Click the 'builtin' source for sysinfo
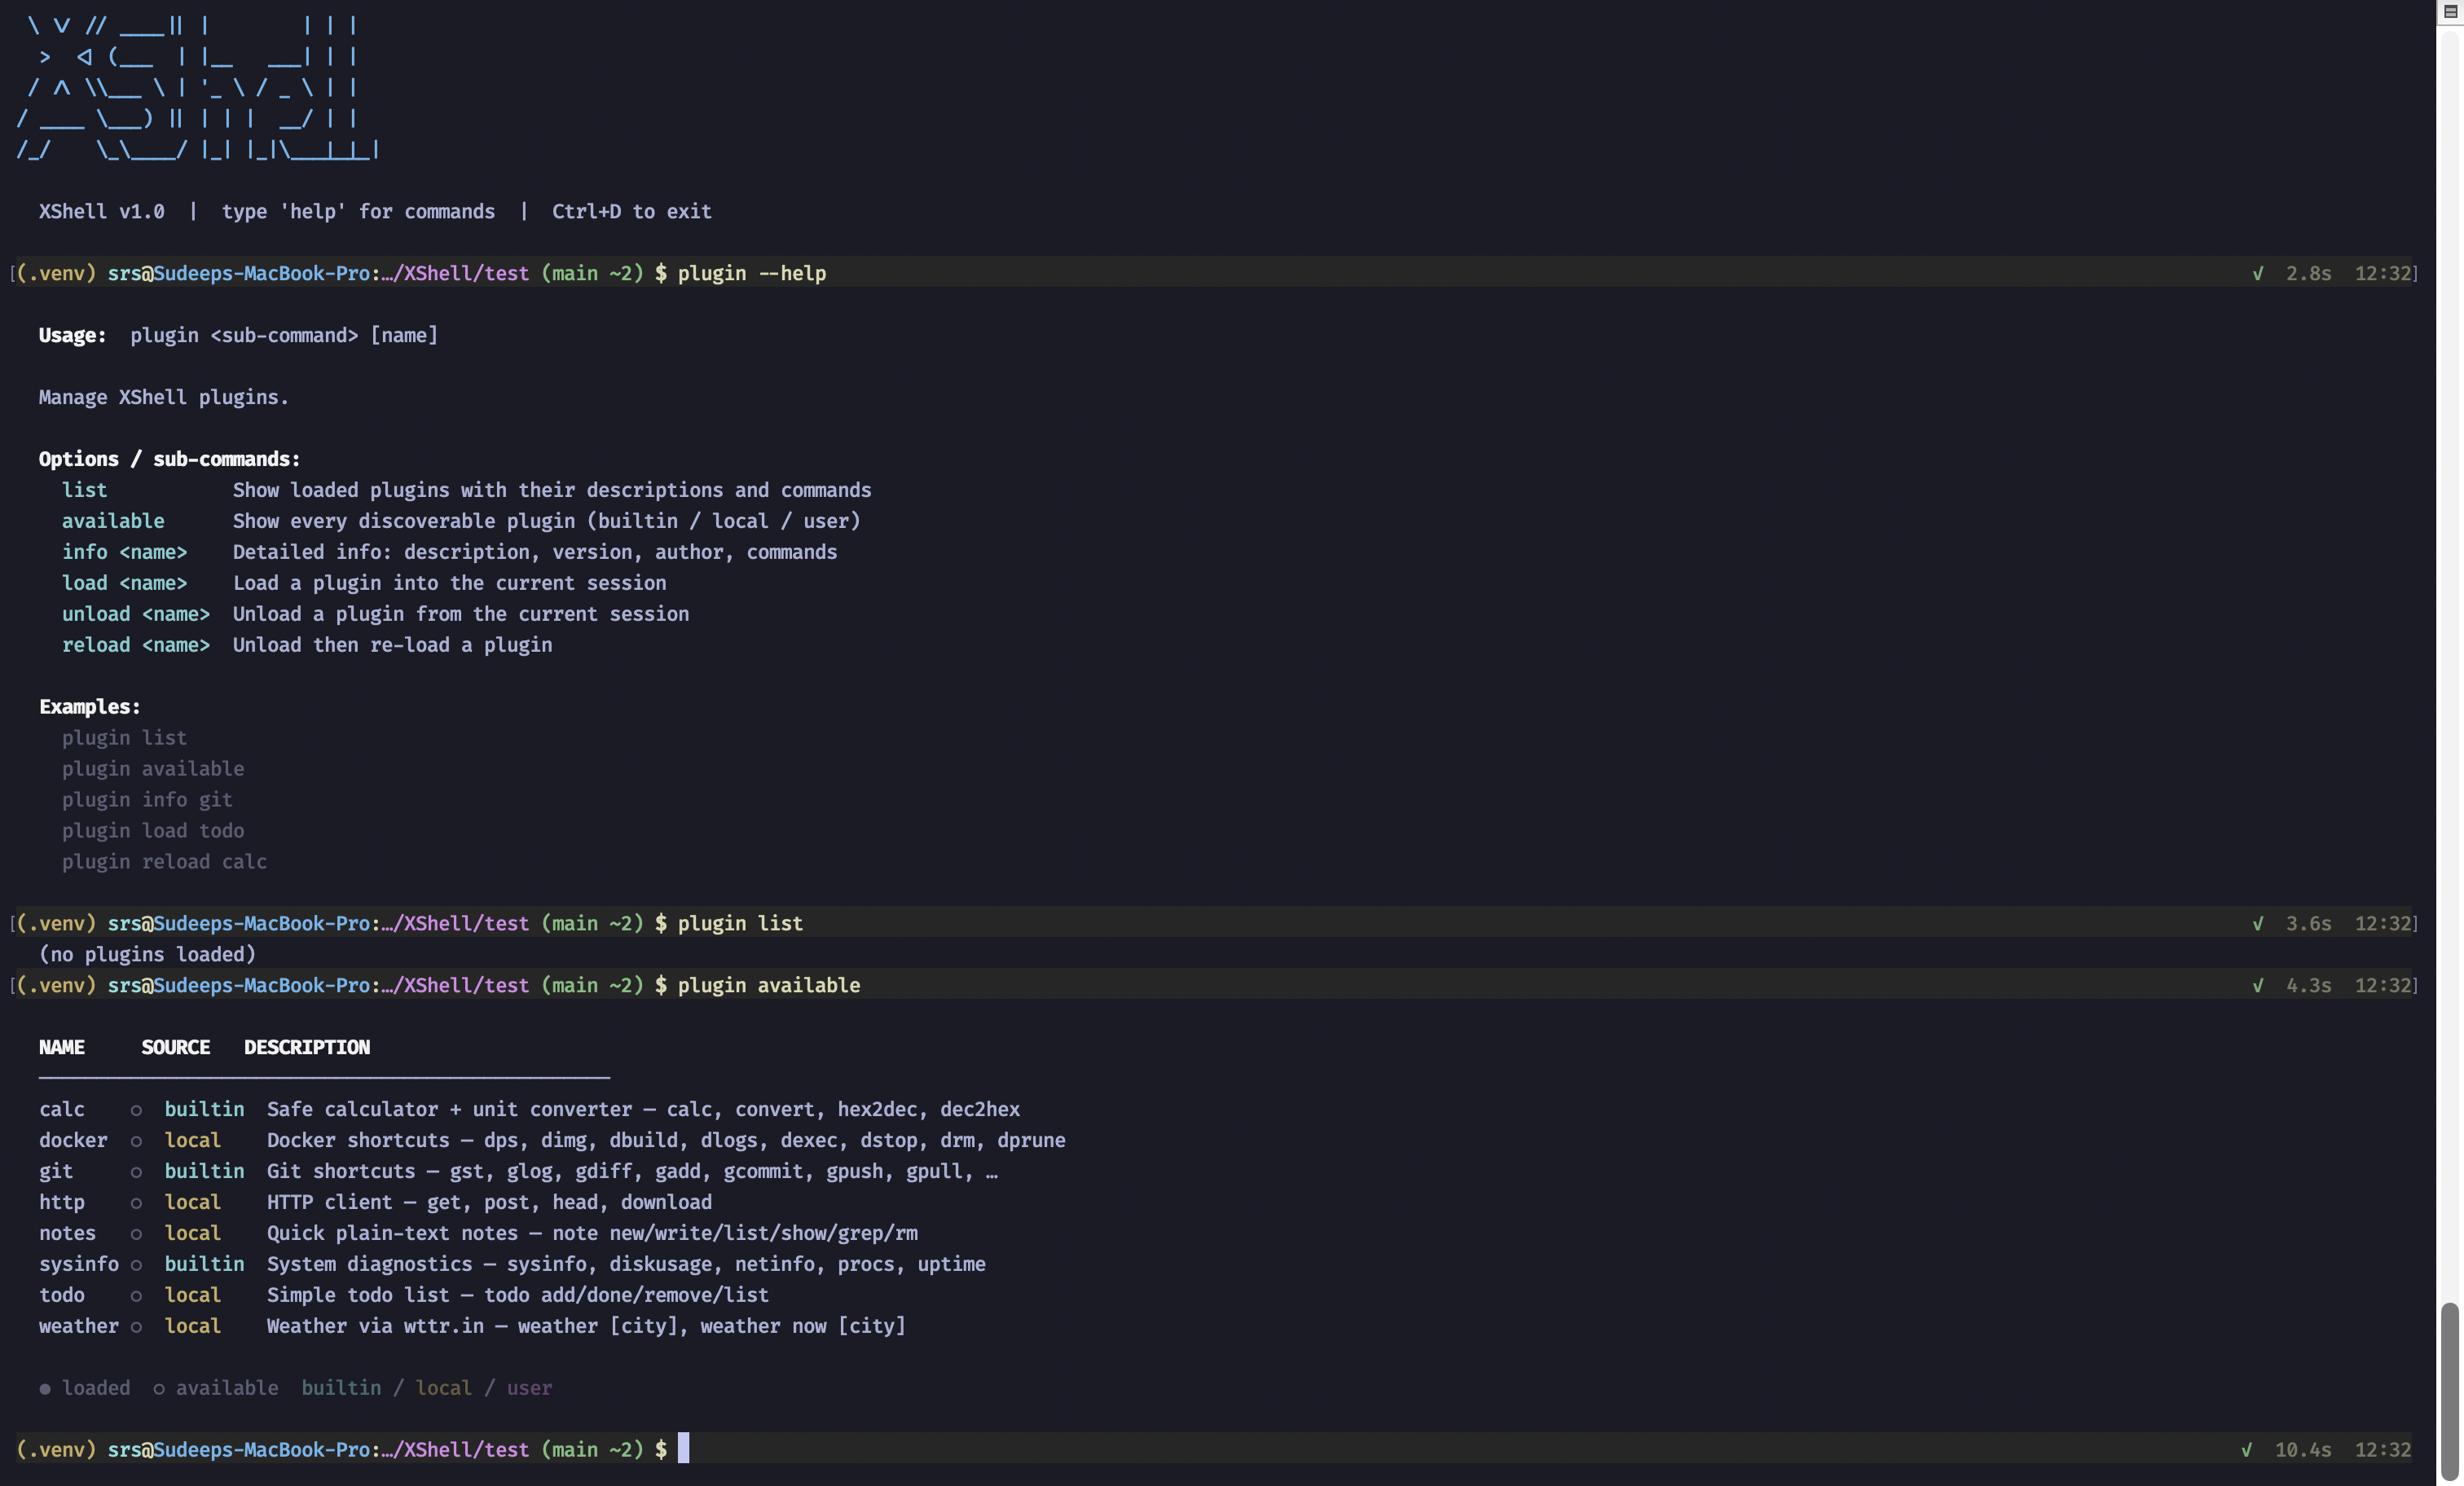 (204, 1264)
